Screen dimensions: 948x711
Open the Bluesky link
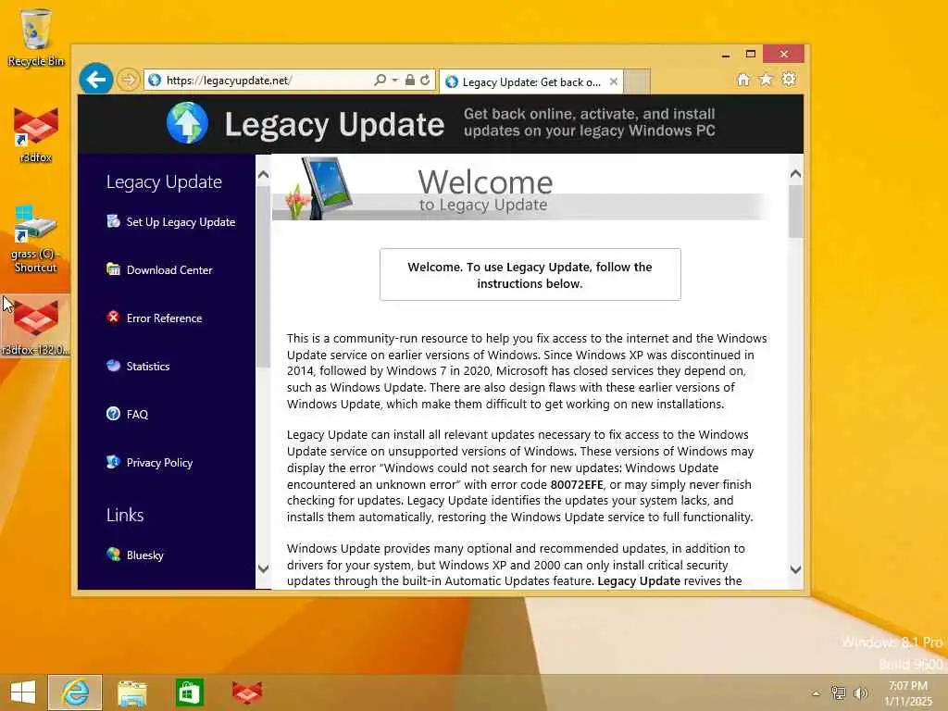pos(145,555)
